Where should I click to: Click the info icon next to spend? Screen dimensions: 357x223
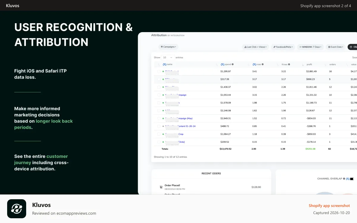[233, 64]
